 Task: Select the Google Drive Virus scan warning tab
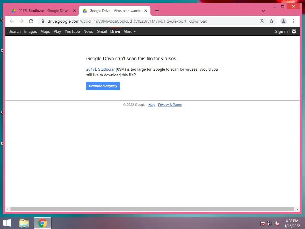click(x=115, y=11)
